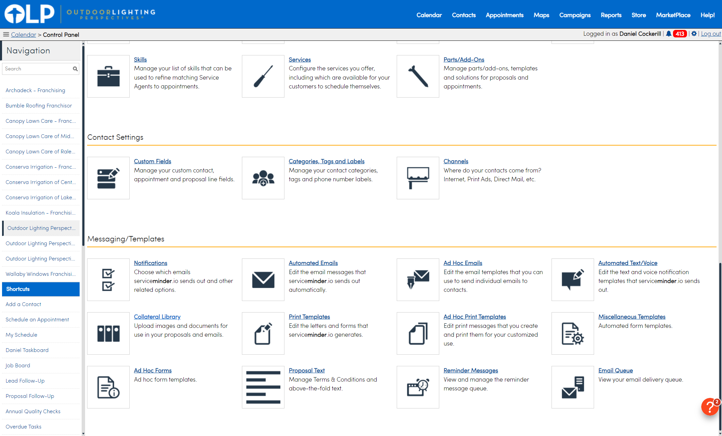Click the Miscellaneous Templates document-gear icon
This screenshot has height=436, width=722.
[573, 333]
